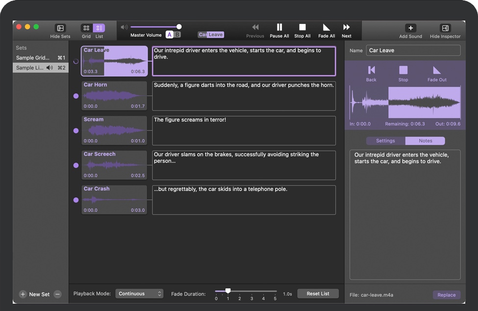Viewport: 478px width, 311px height.
Task: Click the Master Volume slider knob
Action: click(x=179, y=26)
